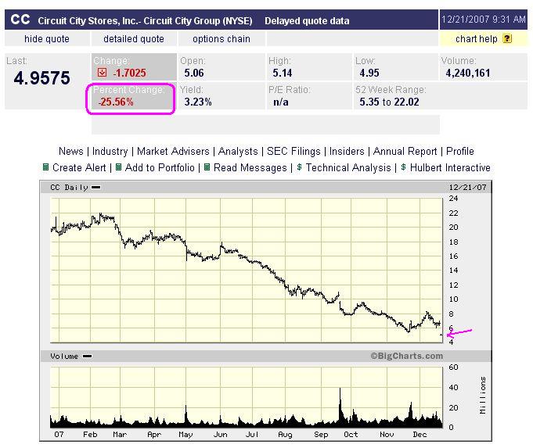Screen dimensions: 533x448
Task: Open the Insiders link
Action: [x=347, y=151]
